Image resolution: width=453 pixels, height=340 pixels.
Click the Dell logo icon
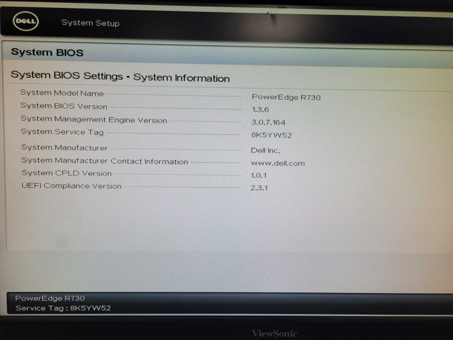pos(25,21)
